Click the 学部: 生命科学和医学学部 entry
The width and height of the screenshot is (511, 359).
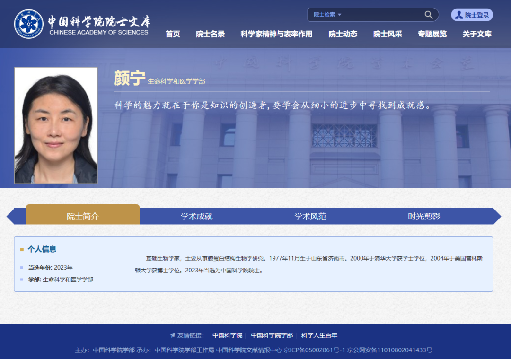61,280
